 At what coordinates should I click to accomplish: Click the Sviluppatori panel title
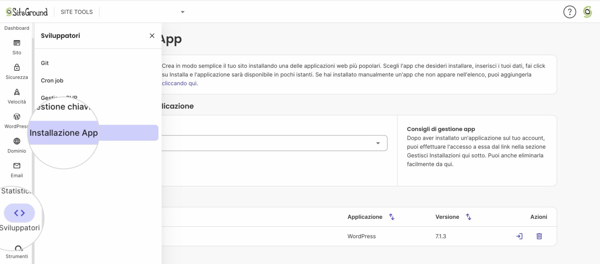coord(61,36)
